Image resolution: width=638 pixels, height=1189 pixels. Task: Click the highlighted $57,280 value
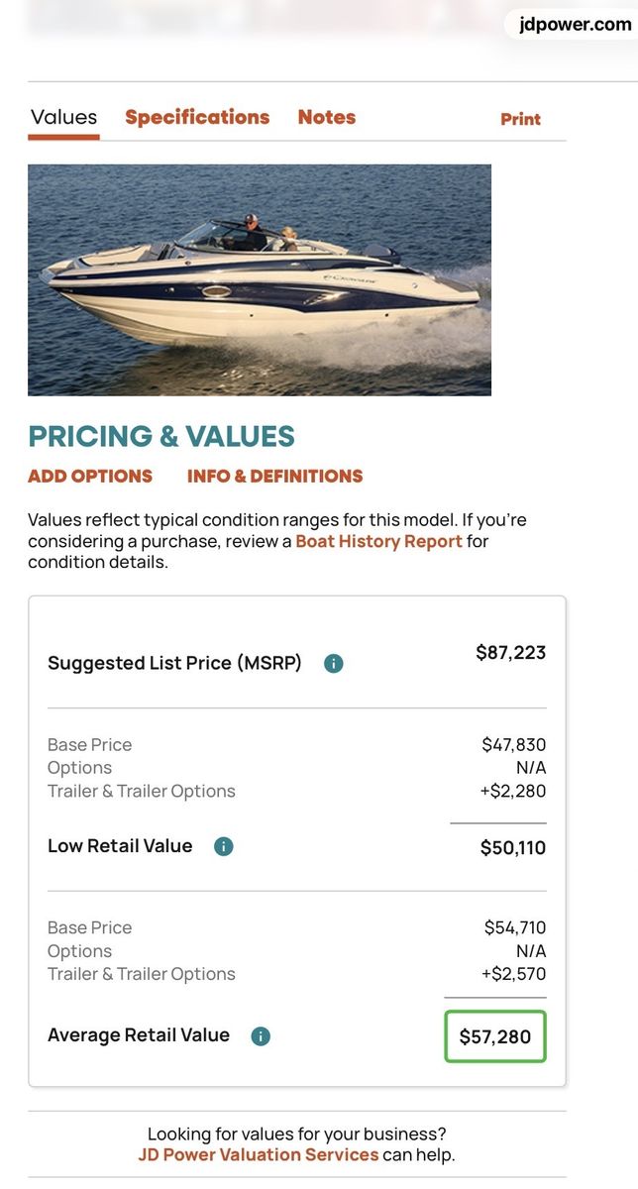[x=495, y=1036]
